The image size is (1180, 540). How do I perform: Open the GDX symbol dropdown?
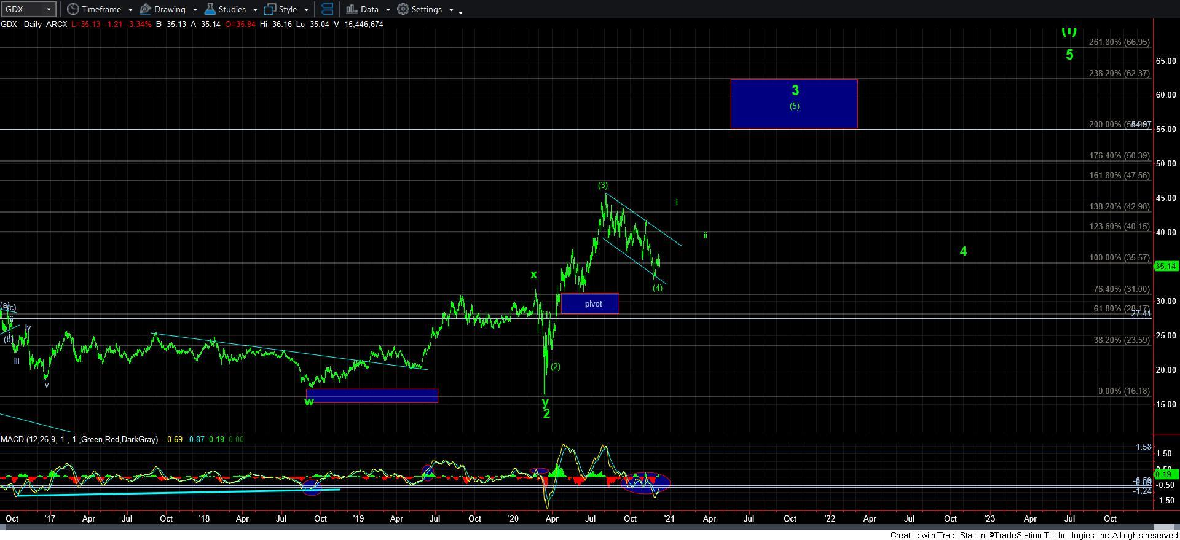click(49, 9)
